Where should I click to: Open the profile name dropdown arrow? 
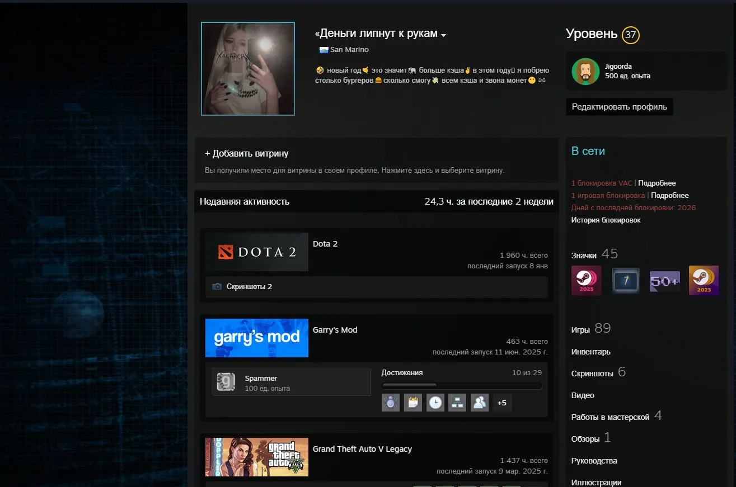(444, 35)
